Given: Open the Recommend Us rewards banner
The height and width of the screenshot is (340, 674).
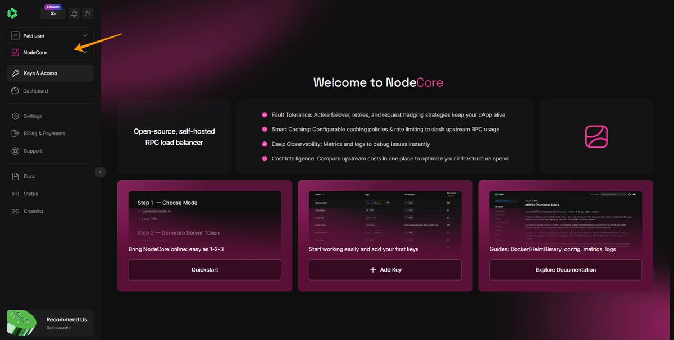Looking at the screenshot, I should (50, 323).
